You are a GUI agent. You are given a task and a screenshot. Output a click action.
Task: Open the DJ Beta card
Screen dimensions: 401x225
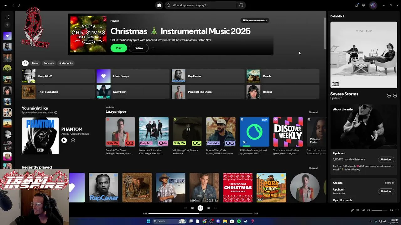254,136
